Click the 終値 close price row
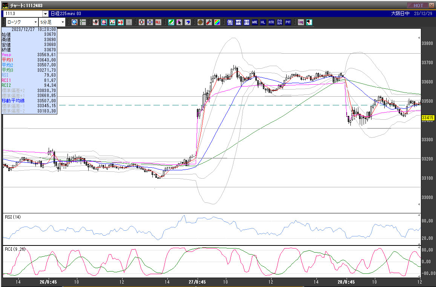The image size is (436, 287). 29,50
